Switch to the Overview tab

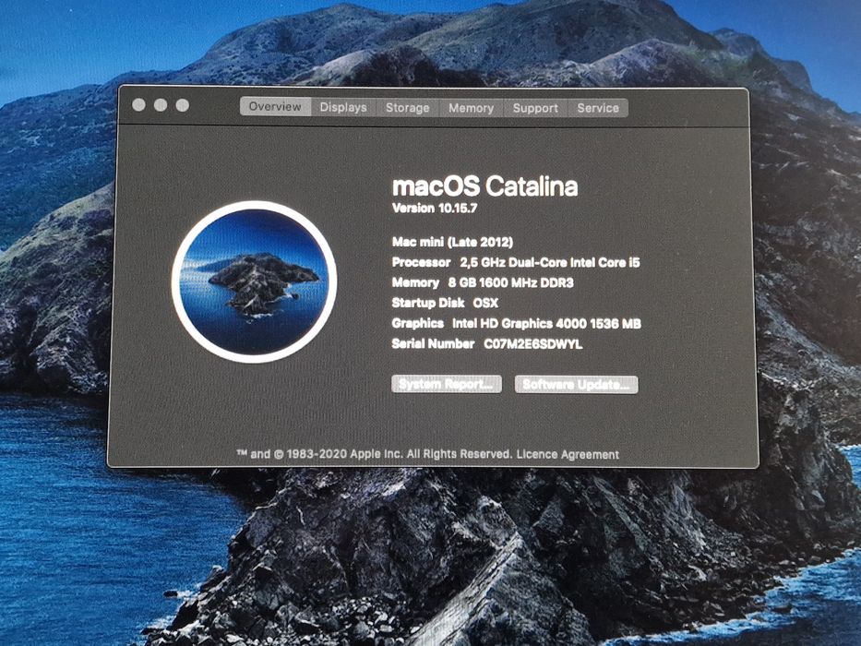click(275, 106)
